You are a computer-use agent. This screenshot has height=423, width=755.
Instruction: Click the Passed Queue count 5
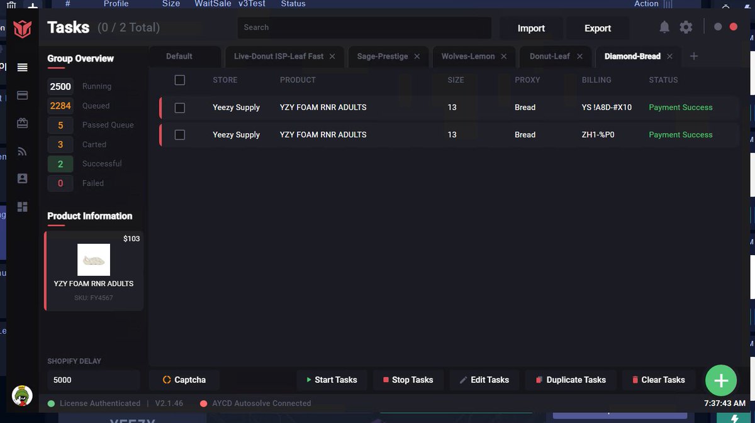(x=60, y=125)
